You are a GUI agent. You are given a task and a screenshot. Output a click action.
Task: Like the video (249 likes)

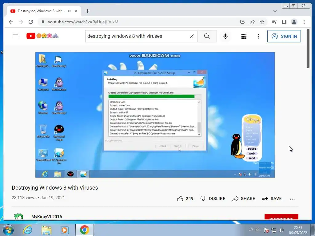[x=185, y=199]
